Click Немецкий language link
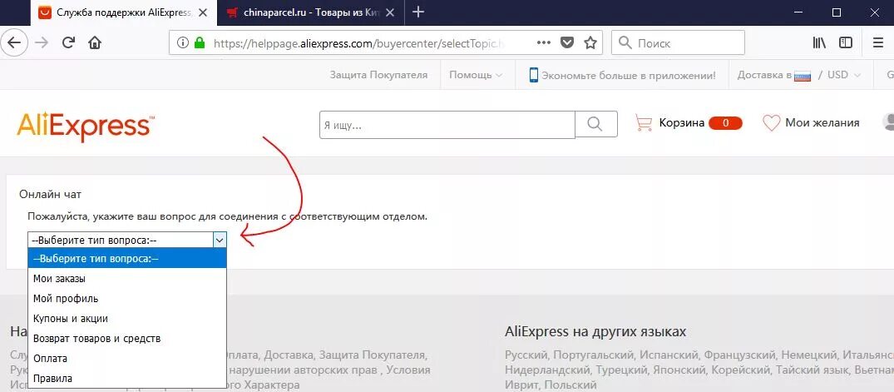894x392 pixels. tap(809, 355)
